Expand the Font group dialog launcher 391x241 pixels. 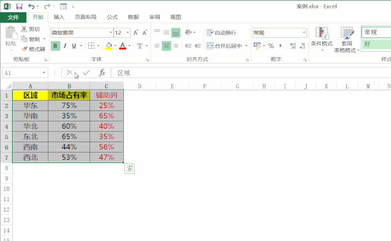click(x=147, y=60)
